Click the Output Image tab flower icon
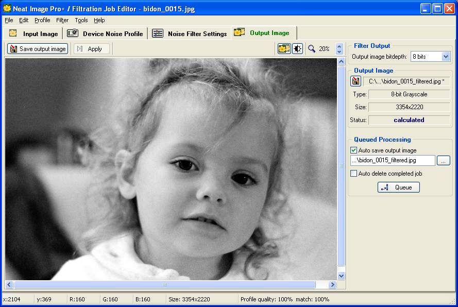This screenshot has height=307, width=458. (x=239, y=32)
